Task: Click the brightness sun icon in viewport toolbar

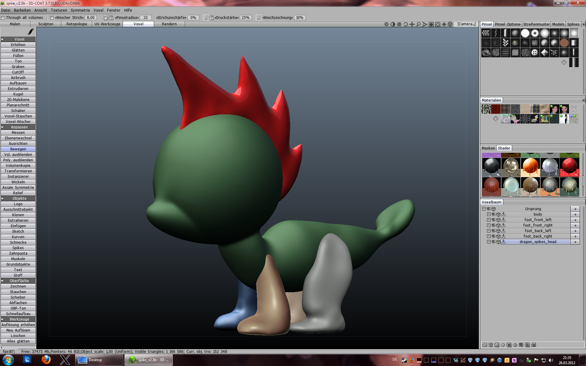Action: coord(386,24)
